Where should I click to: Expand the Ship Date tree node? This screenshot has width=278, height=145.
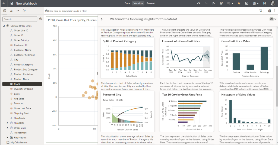(8, 123)
